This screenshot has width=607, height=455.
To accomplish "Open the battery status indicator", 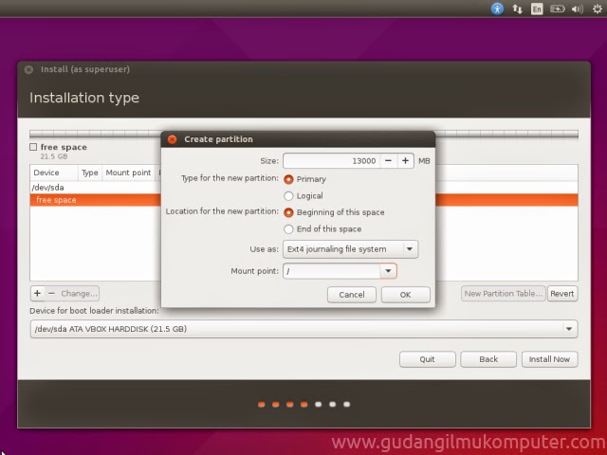I will 557,9.
